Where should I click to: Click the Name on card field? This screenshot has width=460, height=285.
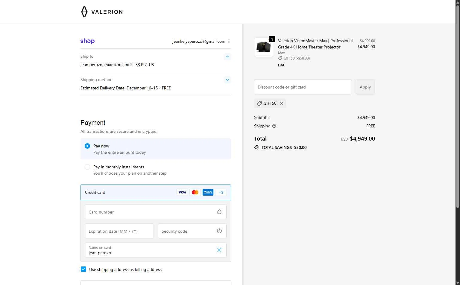tap(156, 250)
